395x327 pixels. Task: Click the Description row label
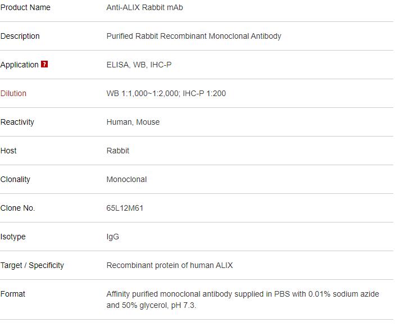20,36
